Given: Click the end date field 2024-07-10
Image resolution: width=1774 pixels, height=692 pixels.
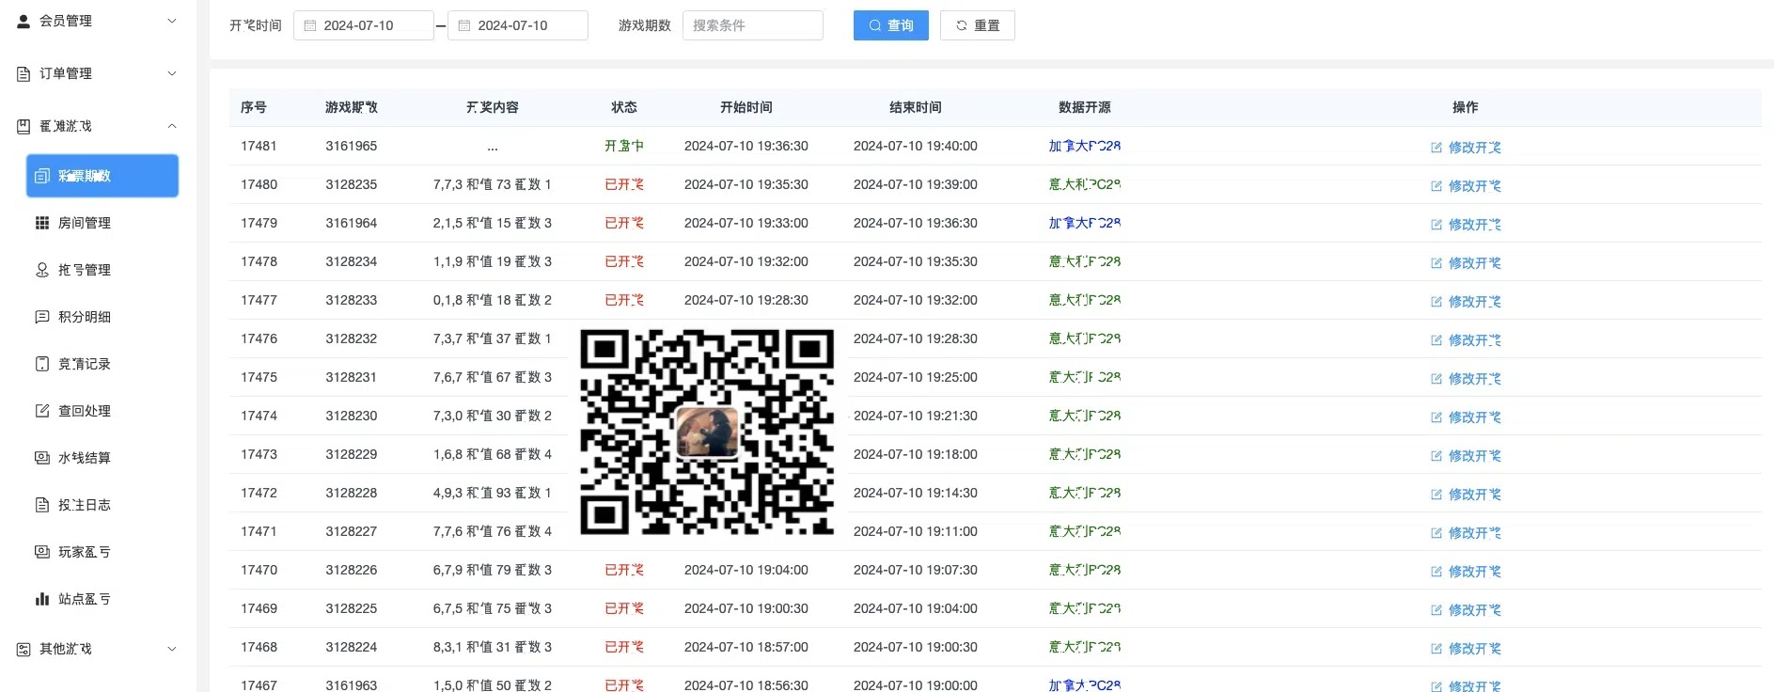Looking at the screenshot, I should (518, 25).
